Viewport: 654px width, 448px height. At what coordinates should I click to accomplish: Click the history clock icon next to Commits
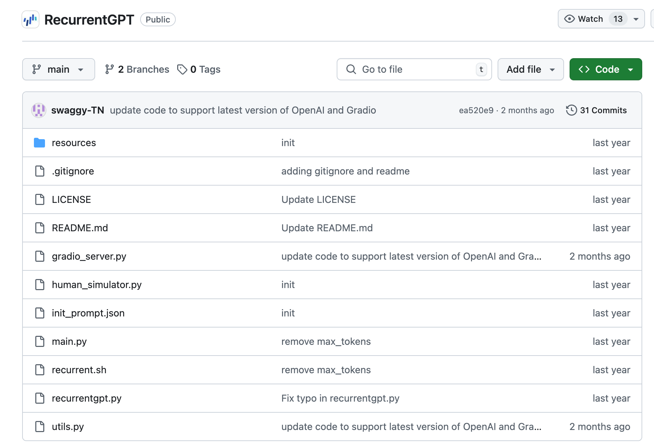(x=571, y=110)
